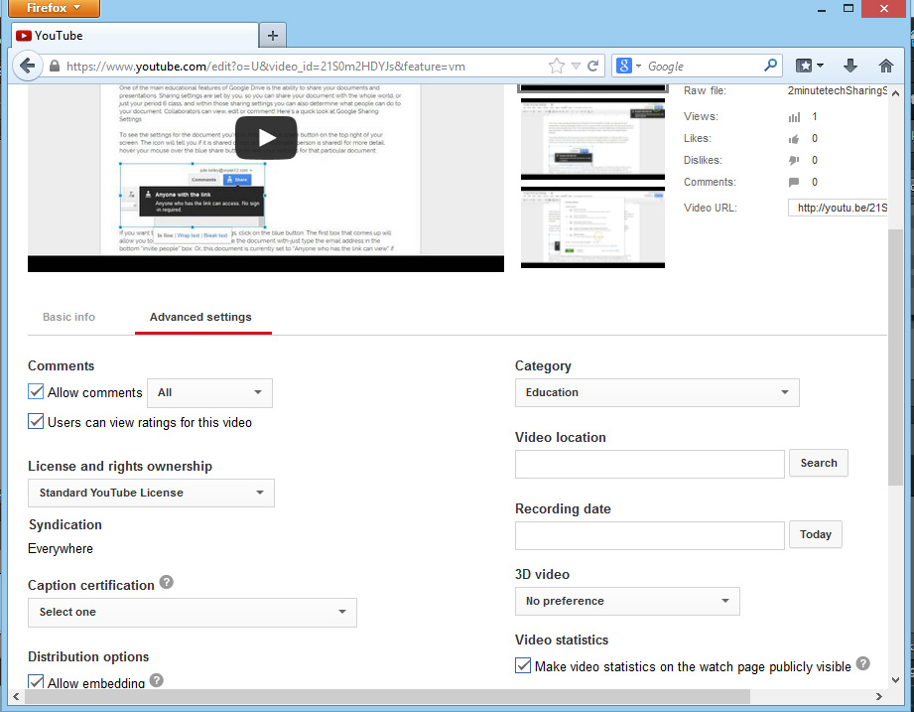This screenshot has height=712, width=914.
Task: Click the scroll left arrow
Action: pos(16,696)
